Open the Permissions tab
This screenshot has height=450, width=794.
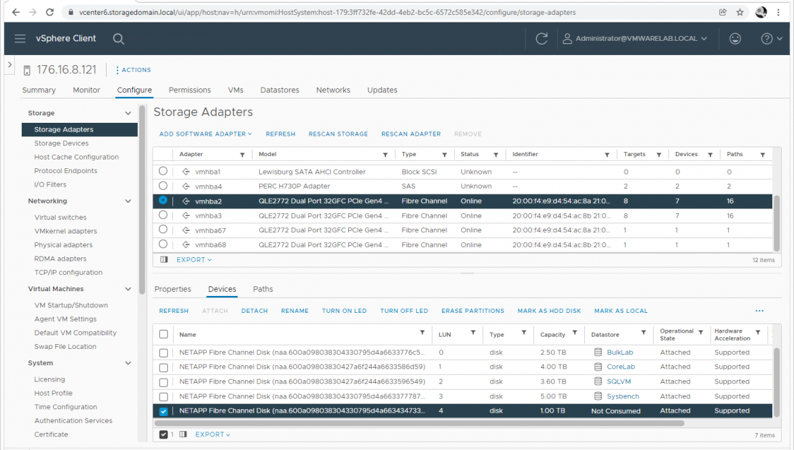190,90
